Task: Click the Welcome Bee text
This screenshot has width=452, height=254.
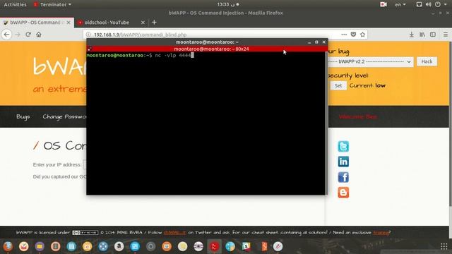Action: click(358, 116)
